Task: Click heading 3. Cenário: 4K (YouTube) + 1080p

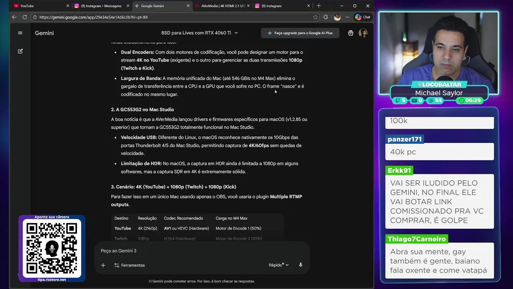Action: [x=174, y=187]
